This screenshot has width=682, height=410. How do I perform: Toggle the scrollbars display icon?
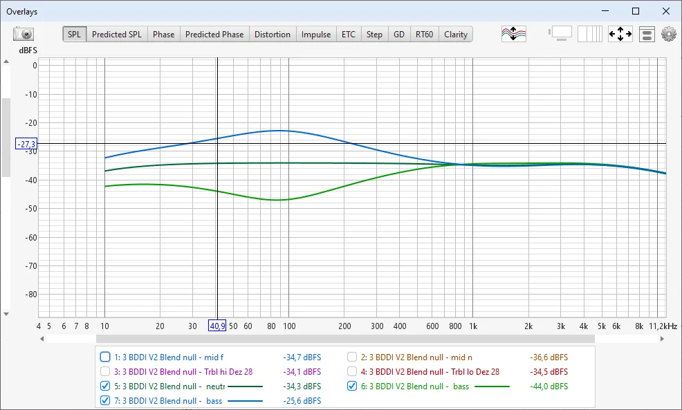[x=561, y=34]
